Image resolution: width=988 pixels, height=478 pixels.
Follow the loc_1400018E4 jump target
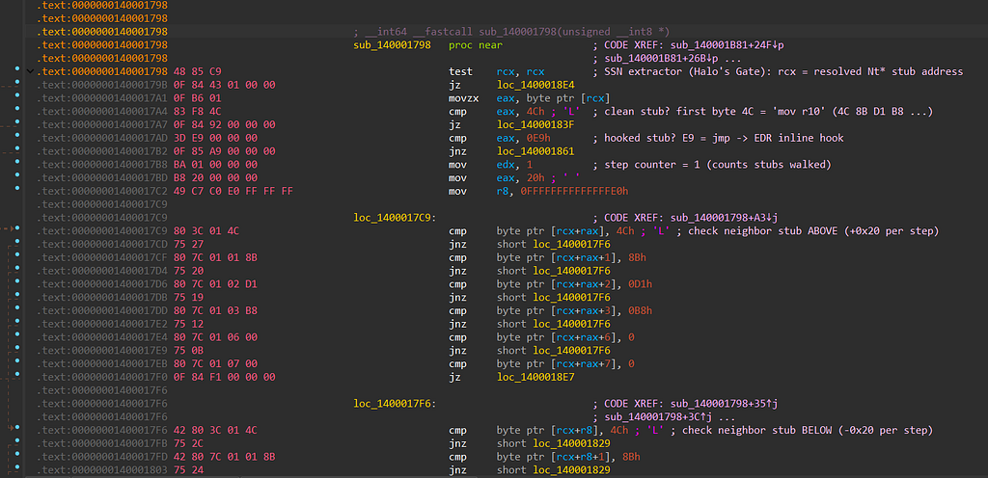pyautogui.click(x=535, y=85)
